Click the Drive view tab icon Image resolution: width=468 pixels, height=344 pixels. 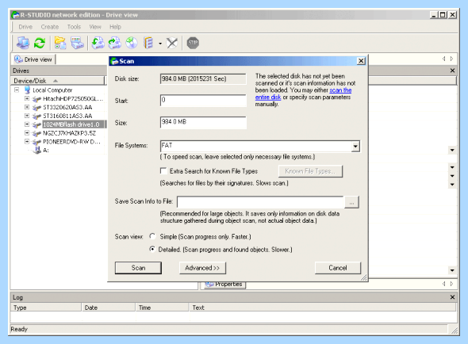[18, 59]
